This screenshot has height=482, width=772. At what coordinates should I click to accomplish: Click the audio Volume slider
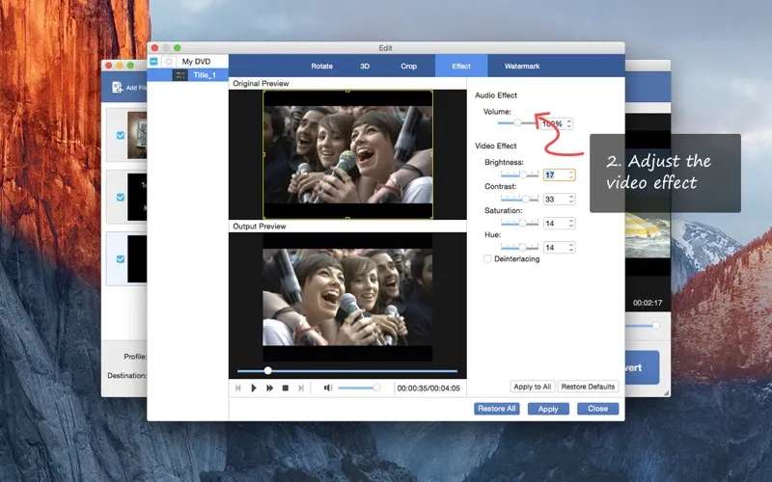point(517,123)
